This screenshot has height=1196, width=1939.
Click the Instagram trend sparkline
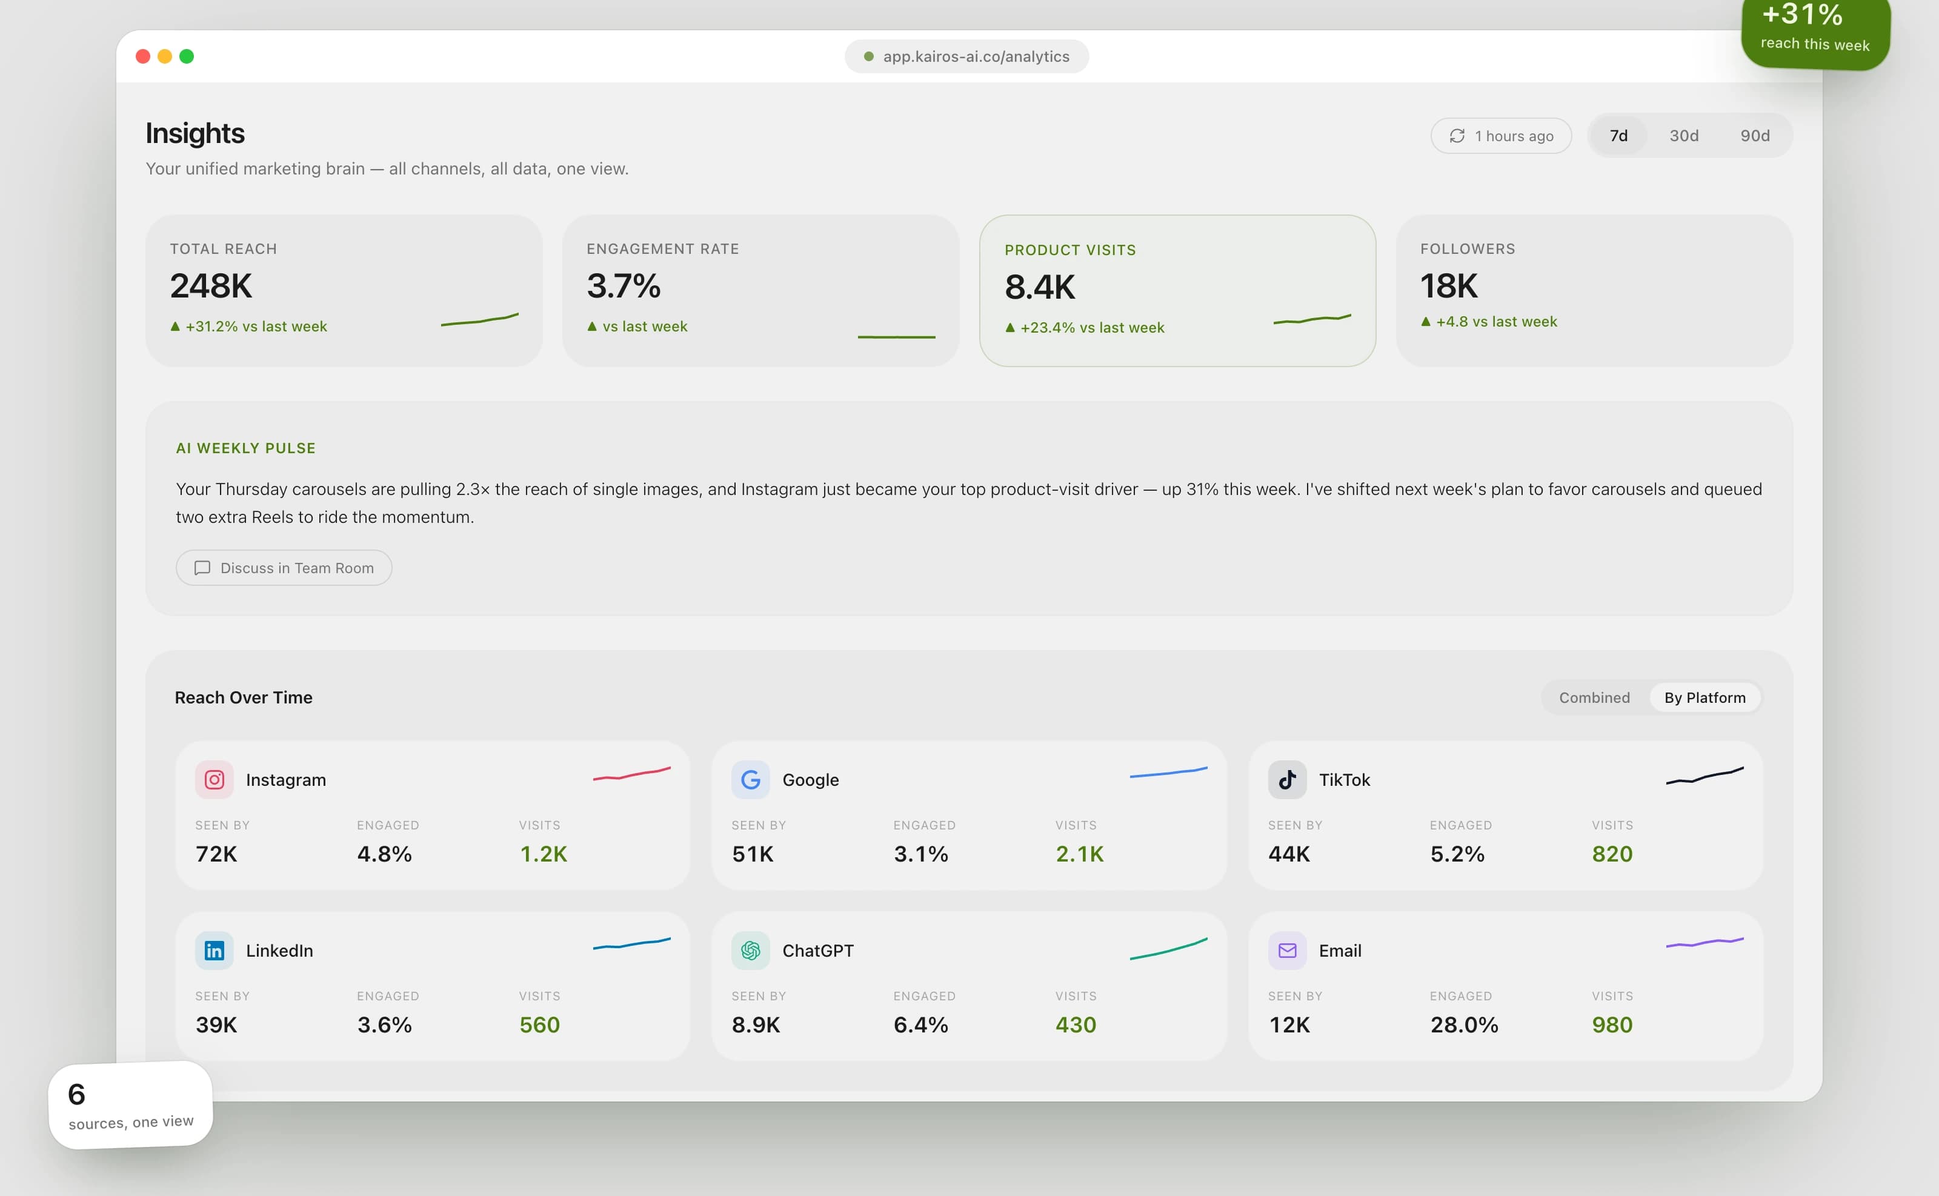[632, 773]
